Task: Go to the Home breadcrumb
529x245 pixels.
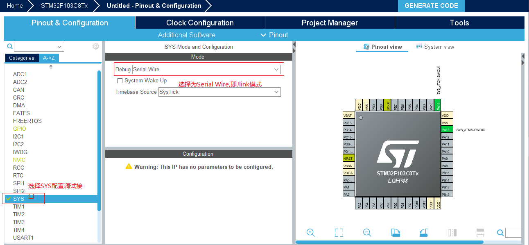Action: pyautogui.click(x=15, y=6)
